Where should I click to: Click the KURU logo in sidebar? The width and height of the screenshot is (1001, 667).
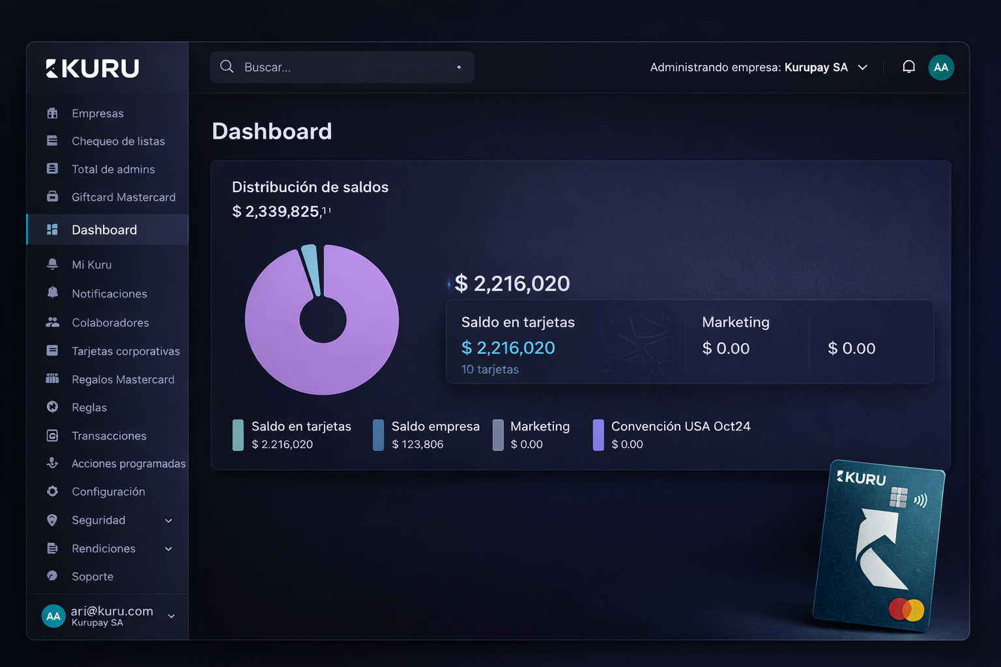pos(93,68)
